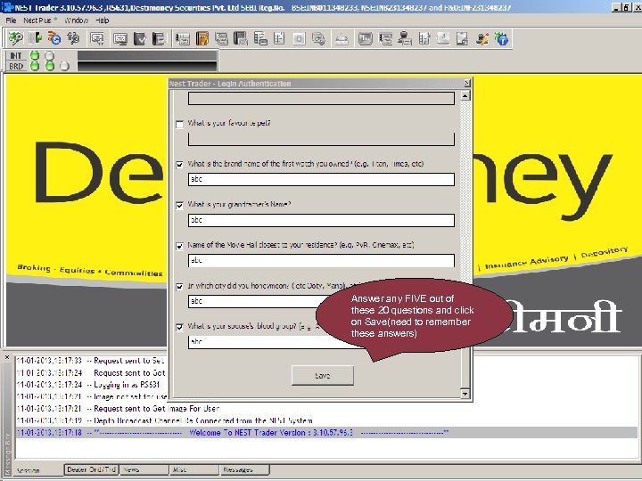Click the window-with-cursor market watch icon
This screenshot has width=642, height=481.
point(97,39)
